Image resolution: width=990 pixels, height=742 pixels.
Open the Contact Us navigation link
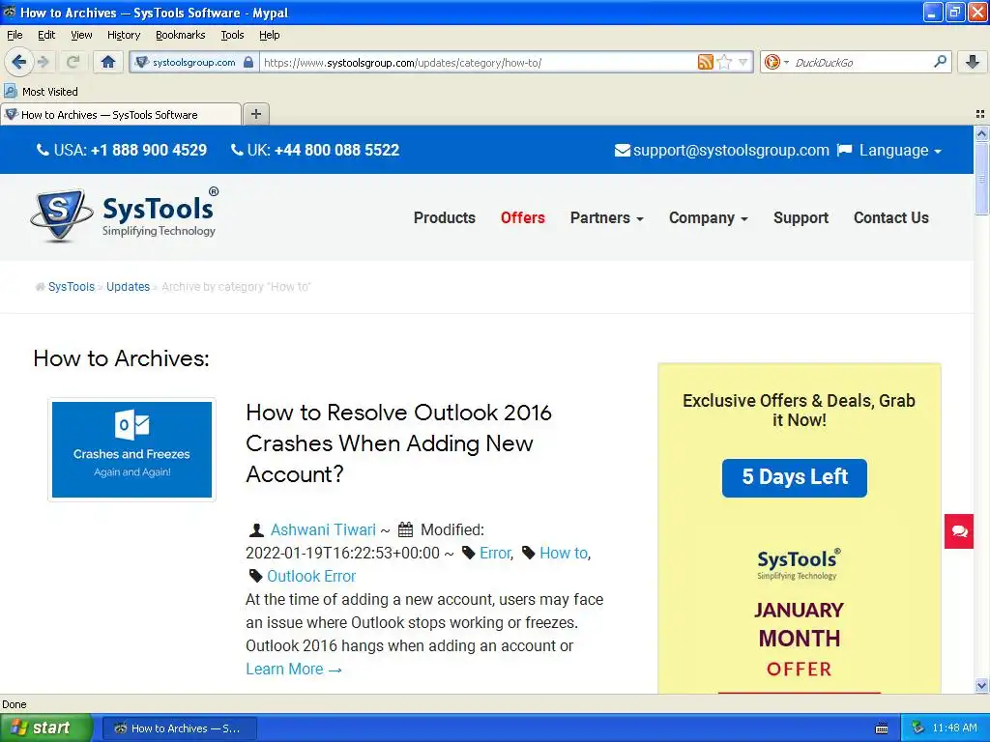pyautogui.click(x=890, y=217)
